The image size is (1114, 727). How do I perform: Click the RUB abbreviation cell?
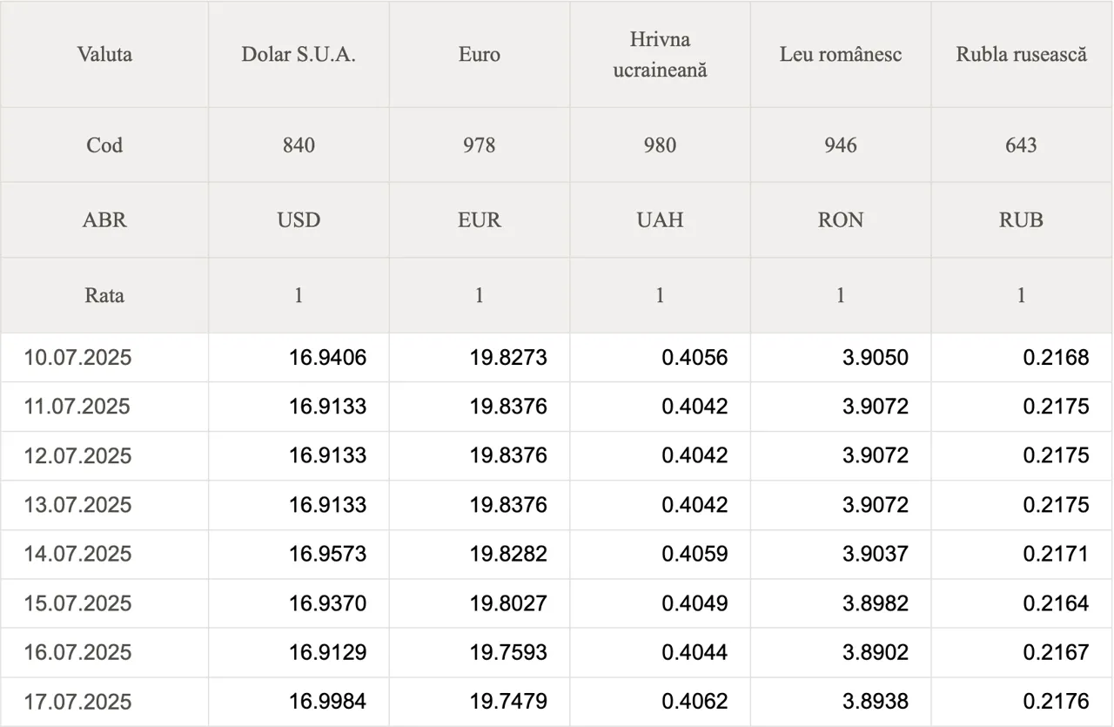pyautogui.click(x=1022, y=219)
